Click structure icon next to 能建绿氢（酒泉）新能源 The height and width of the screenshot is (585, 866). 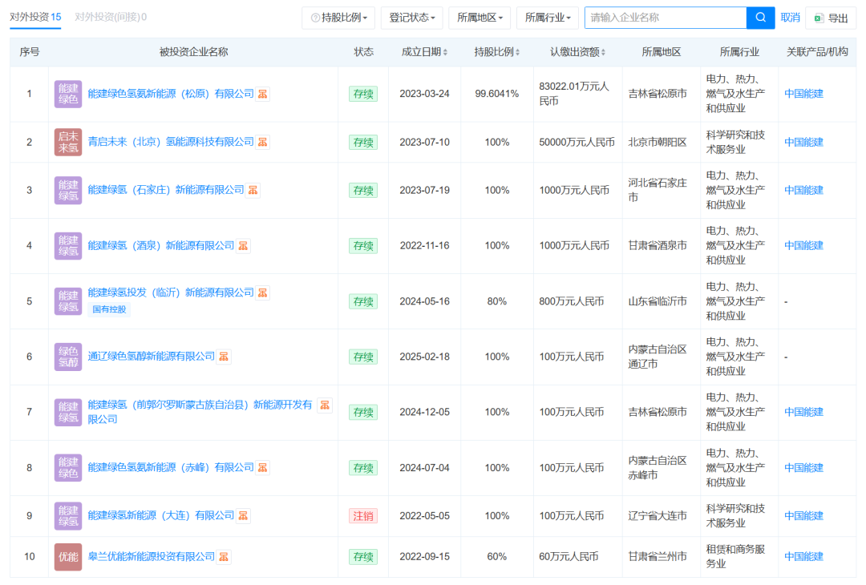[244, 245]
